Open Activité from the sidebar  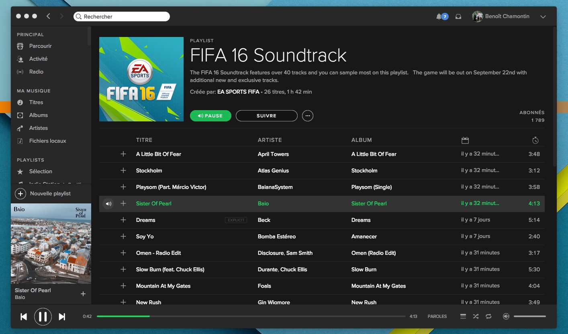point(39,59)
